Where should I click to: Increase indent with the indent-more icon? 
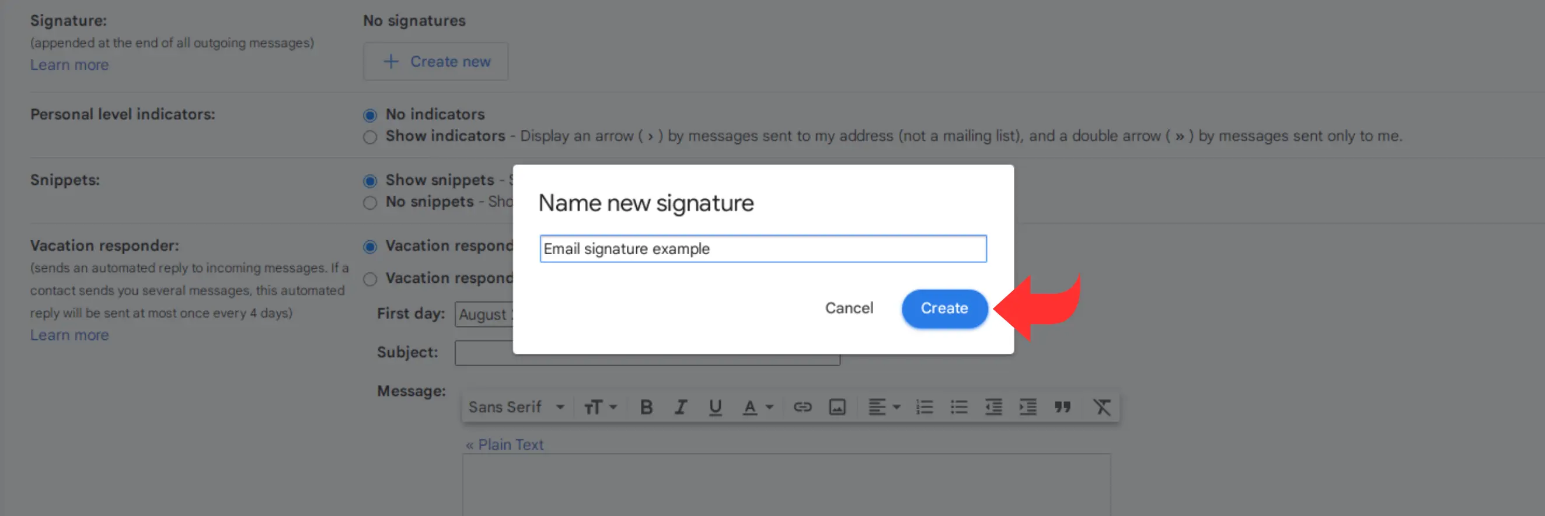[1028, 407]
